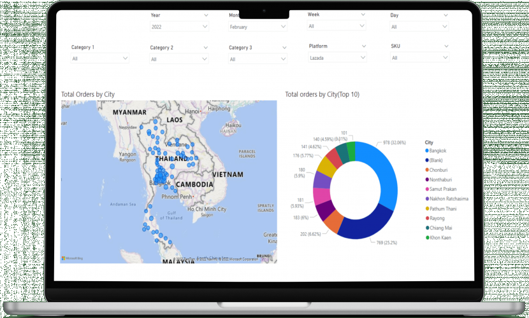The image size is (529, 318).
Task: Click the CAMBODIA label on the map
Action: point(194,184)
